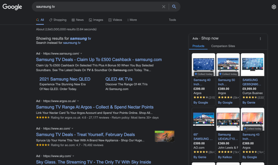Open Samsung TV Deals February Deals ad
This screenshot has height=165, width=278.
[x=86, y=135]
